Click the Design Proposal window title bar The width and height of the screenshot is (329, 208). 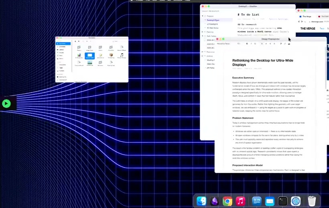[x=270, y=39]
